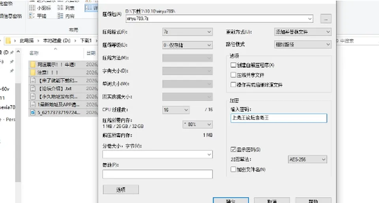This screenshot has width=379, height=203.
Task: Click the 参数 input field
Action: pyautogui.click(x=158, y=174)
